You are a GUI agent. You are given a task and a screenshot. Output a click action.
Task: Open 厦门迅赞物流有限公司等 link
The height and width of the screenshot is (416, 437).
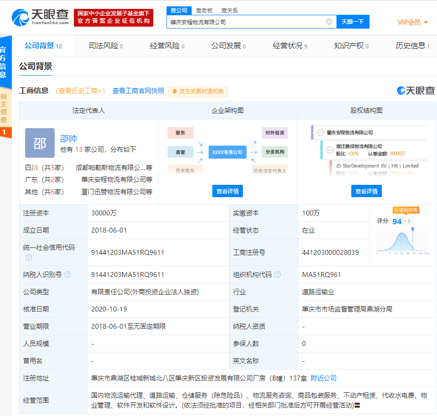coord(117,192)
